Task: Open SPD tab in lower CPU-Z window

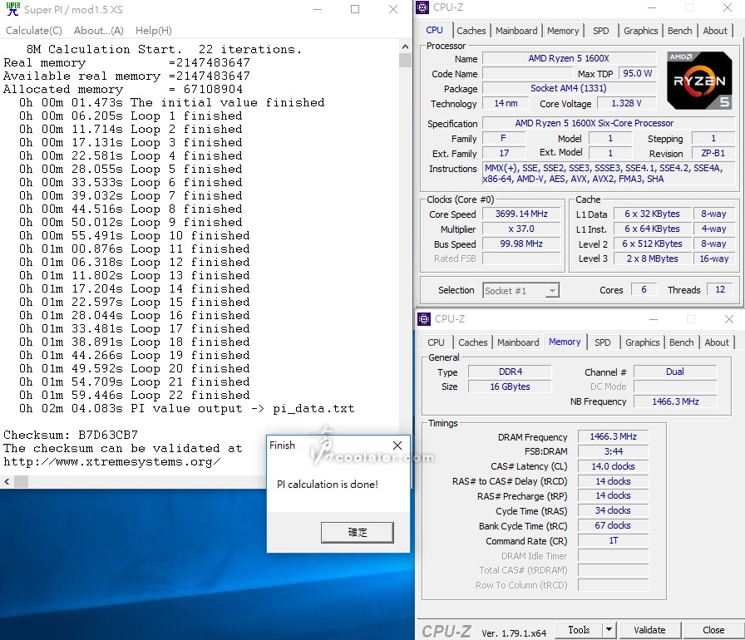Action: [x=603, y=342]
